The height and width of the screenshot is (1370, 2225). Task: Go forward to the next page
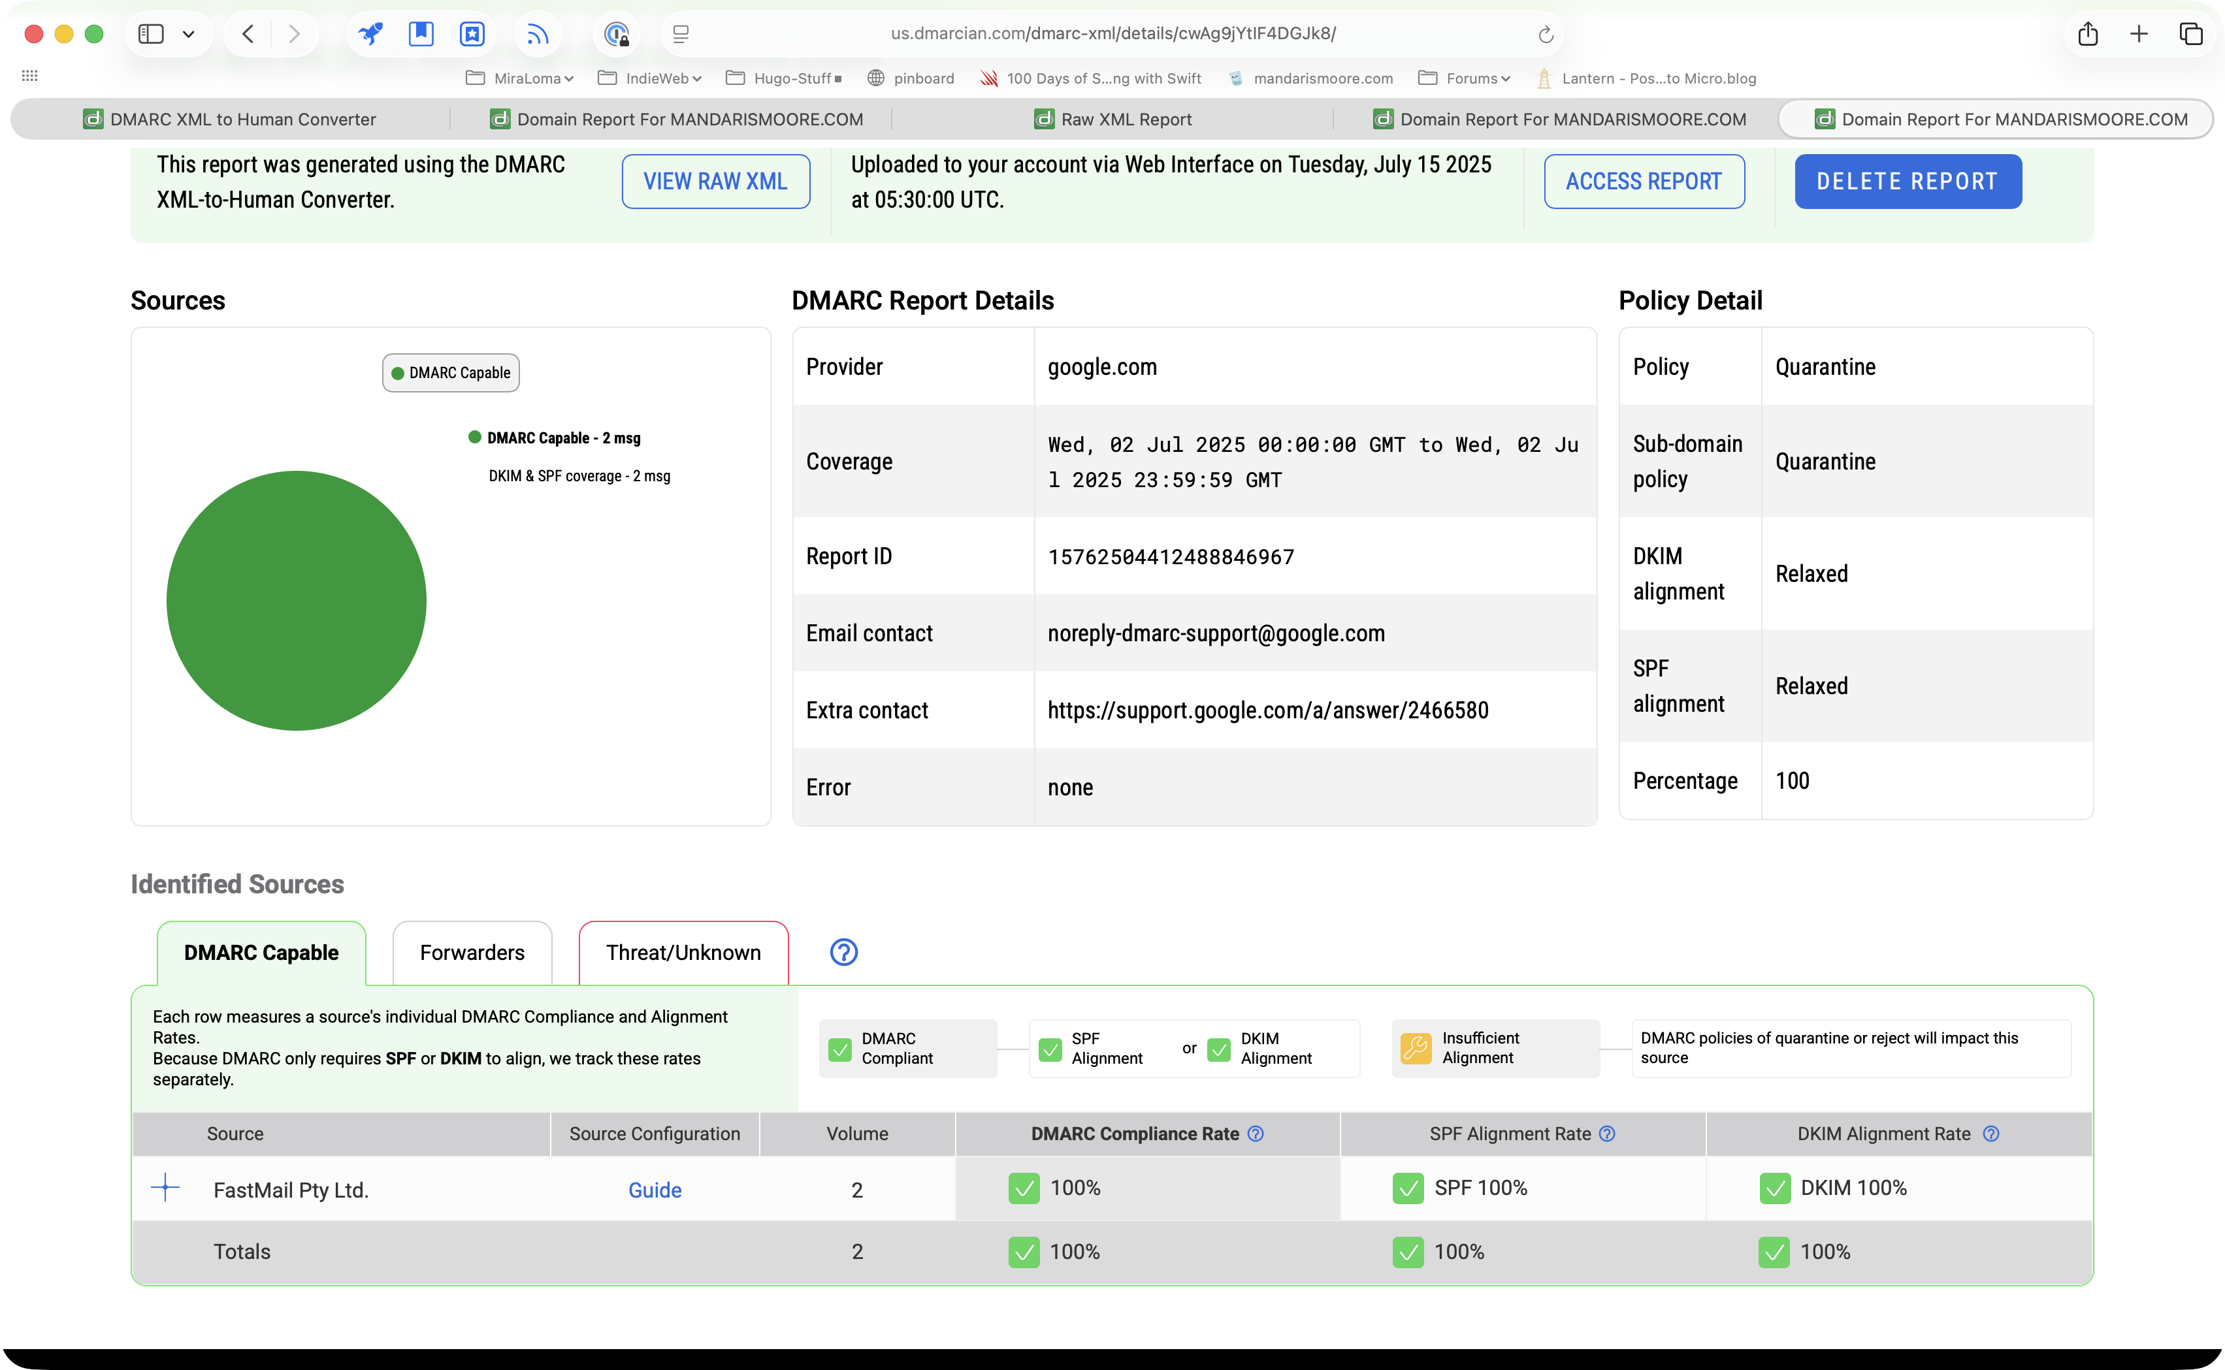pos(294,35)
